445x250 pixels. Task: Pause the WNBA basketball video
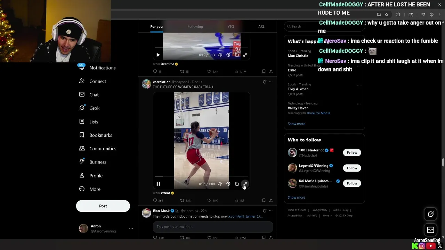pos(158,184)
